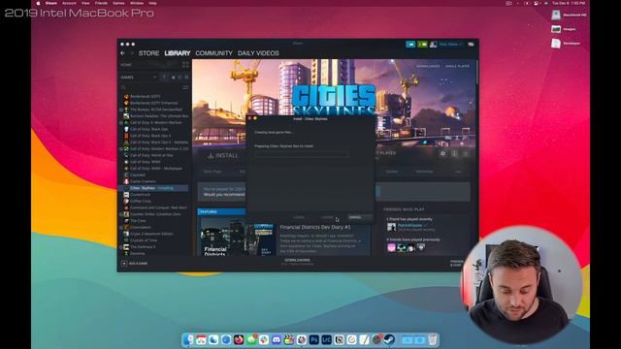The height and width of the screenshot is (349, 621).
Task: Click the Financial Districts news thumbnail
Action: (239, 237)
